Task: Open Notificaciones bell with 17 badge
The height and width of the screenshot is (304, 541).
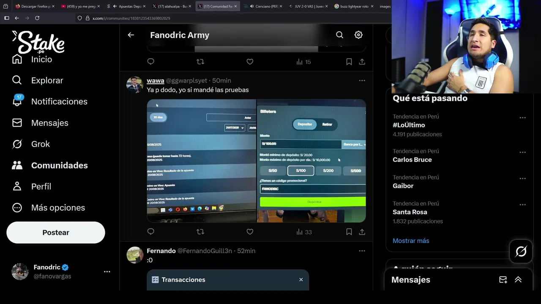Action: [49, 101]
